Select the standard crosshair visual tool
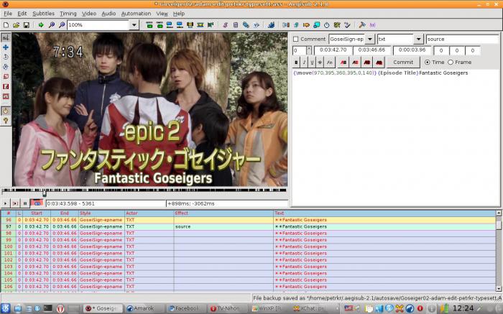Screen dimensions: 503x314 point(6,37)
